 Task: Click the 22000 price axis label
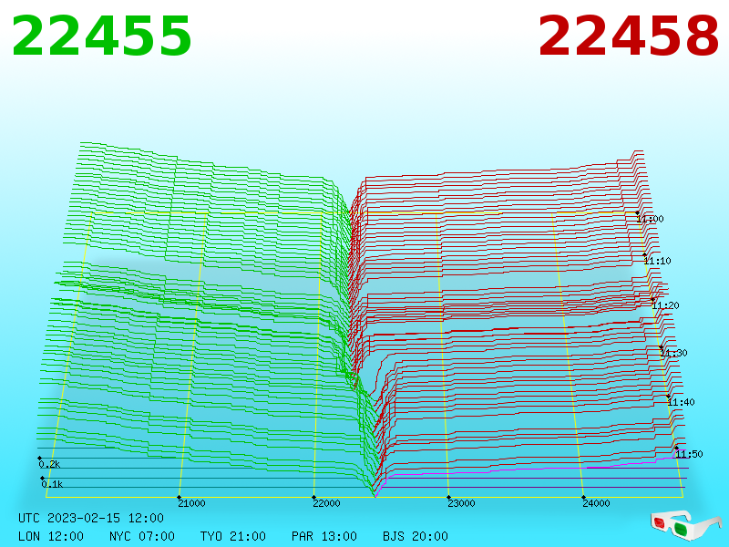tap(326, 503)
